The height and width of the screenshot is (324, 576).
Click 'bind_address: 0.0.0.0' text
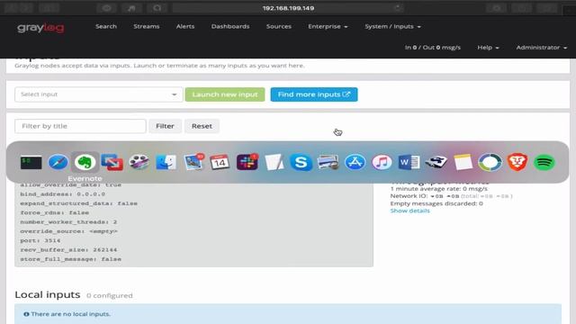(63, 194)
